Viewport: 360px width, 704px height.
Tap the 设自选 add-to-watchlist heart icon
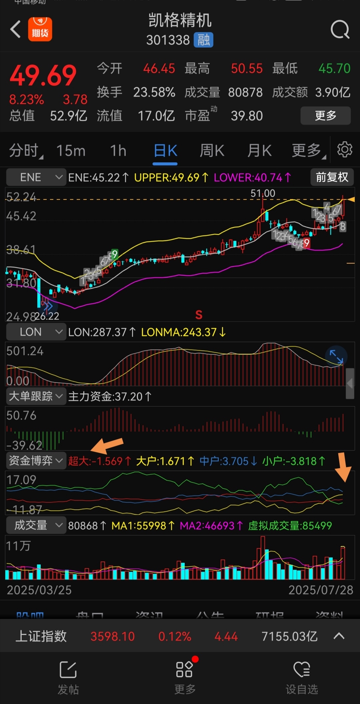[302, 678]
